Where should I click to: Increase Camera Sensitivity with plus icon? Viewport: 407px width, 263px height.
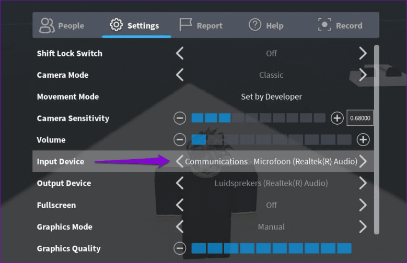(x=337, y=118)
